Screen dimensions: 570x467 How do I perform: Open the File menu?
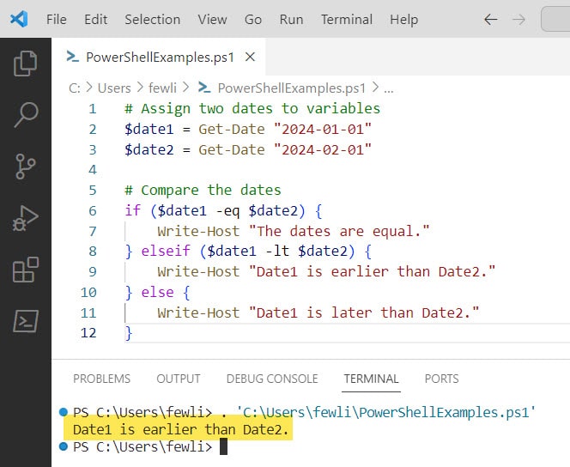[x=57, y=19]
